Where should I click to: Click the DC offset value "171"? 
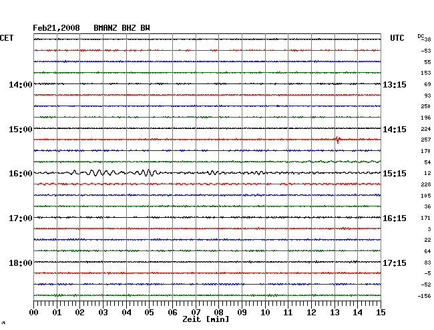tap(426, 218)
